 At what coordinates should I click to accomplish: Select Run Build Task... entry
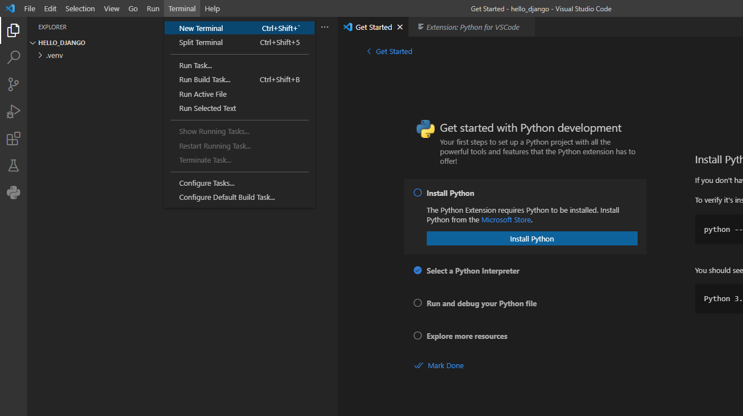click(x=240, y=79)
